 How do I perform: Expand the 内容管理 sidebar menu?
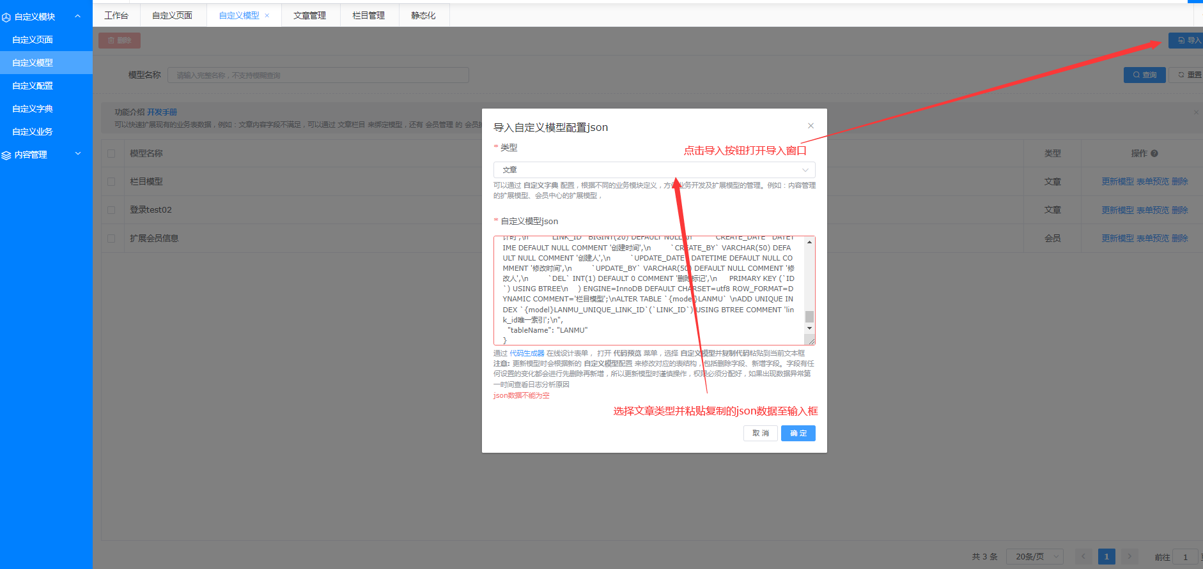click(77, 154)
